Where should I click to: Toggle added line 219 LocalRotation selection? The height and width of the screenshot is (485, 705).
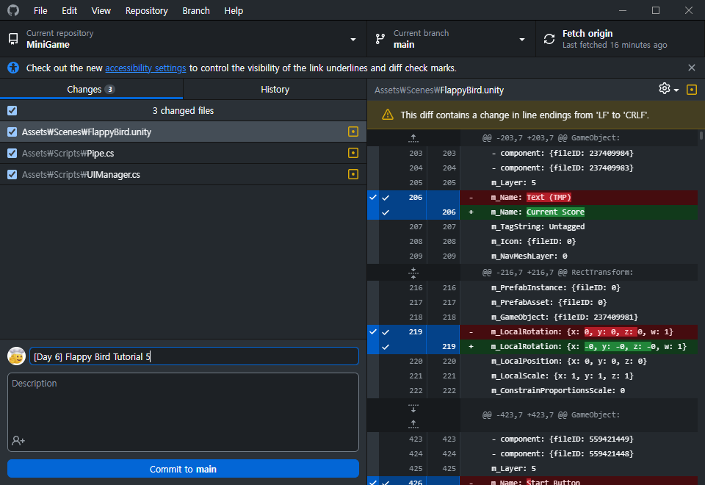pos(386,347)
